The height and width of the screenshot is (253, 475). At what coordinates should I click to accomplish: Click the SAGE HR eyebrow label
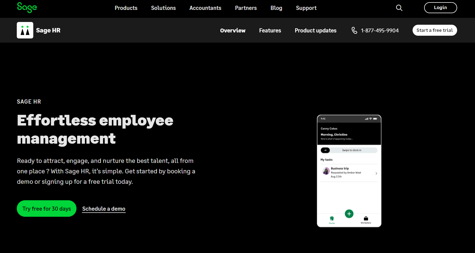(x=29, y=102)
